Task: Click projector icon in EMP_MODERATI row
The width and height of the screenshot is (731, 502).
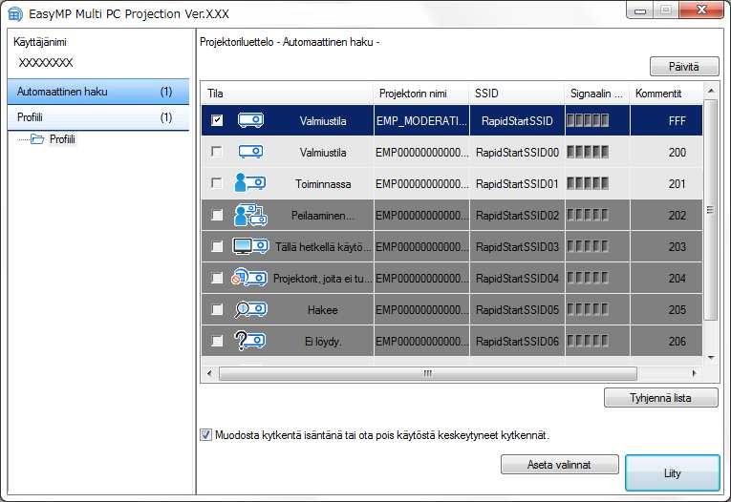Action: (250, 120)
